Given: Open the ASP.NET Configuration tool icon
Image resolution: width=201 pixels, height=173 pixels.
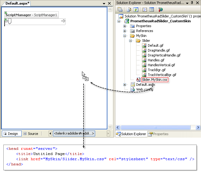Looking at the screenshot, I should (161, 10).
